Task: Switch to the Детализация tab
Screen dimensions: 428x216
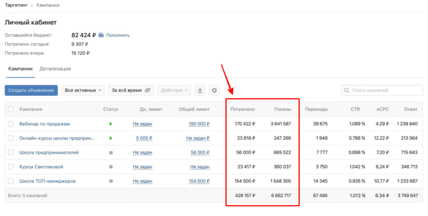Action: point(55,69)
